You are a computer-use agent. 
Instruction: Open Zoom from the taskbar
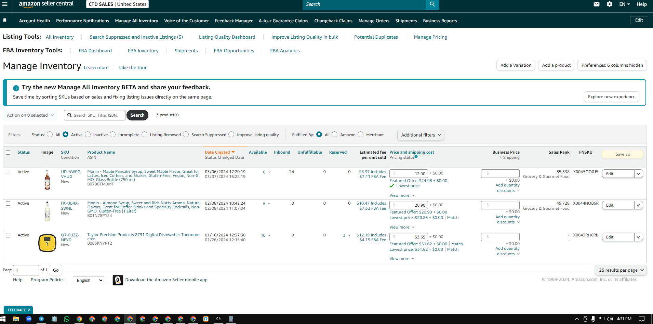click(29, 319)
